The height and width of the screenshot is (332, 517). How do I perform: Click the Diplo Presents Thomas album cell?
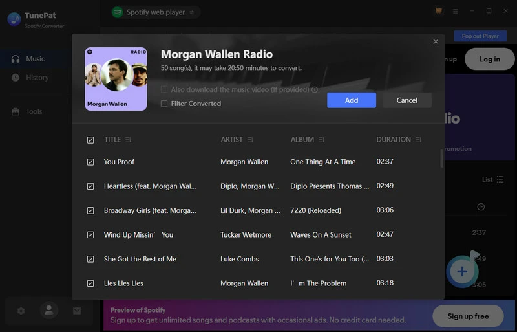(330, 186)
